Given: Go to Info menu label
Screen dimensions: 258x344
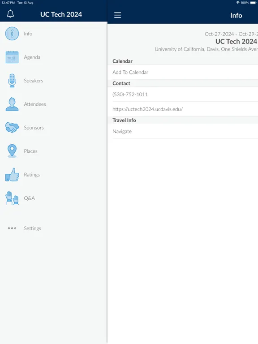Looking at the screenshot, I should (x=28, y=34).
